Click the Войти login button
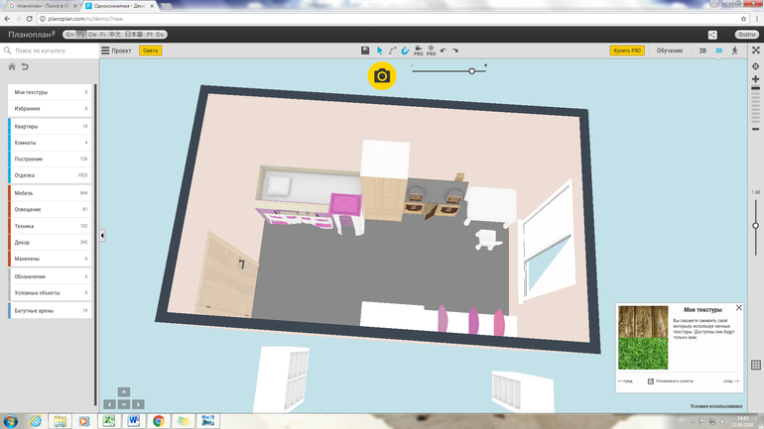The width and height of the screenshot is (764, 429). (747, 35)
